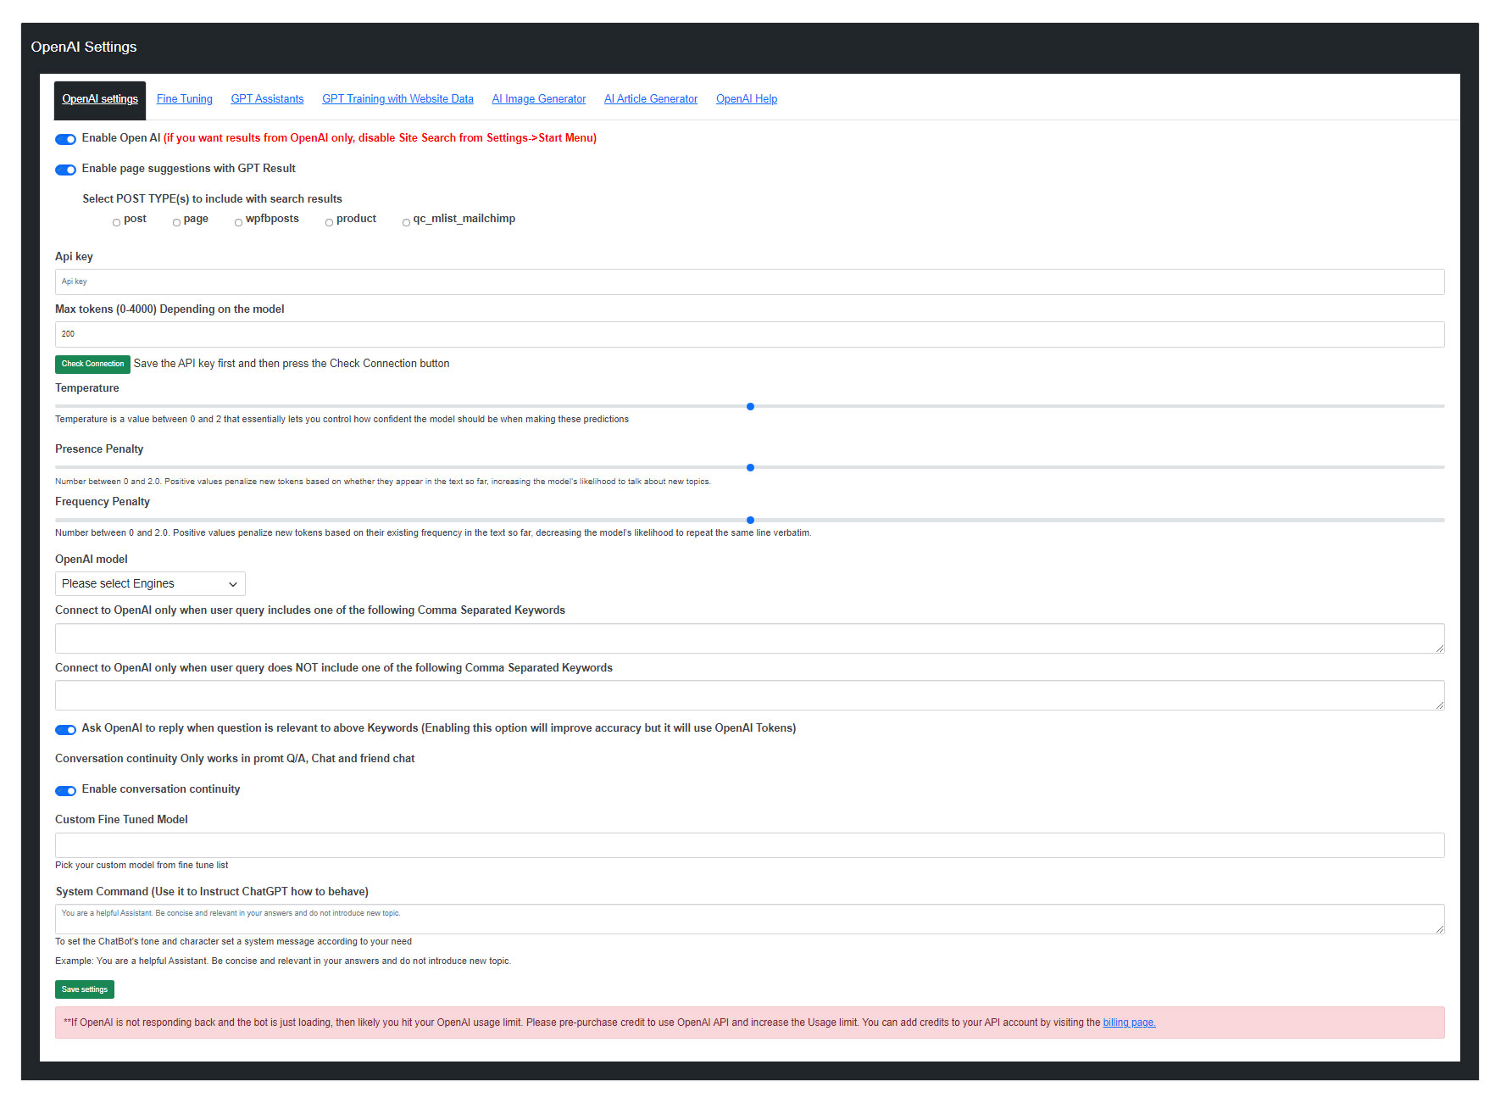The width and height of the screenshot is (1495, 1109).
Task: Click the Frequency Penalty slider handle
Action: pyautogui.click(x=750, y=520)
